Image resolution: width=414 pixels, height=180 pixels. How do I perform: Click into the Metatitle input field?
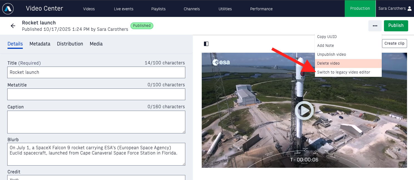pos(96,94)
